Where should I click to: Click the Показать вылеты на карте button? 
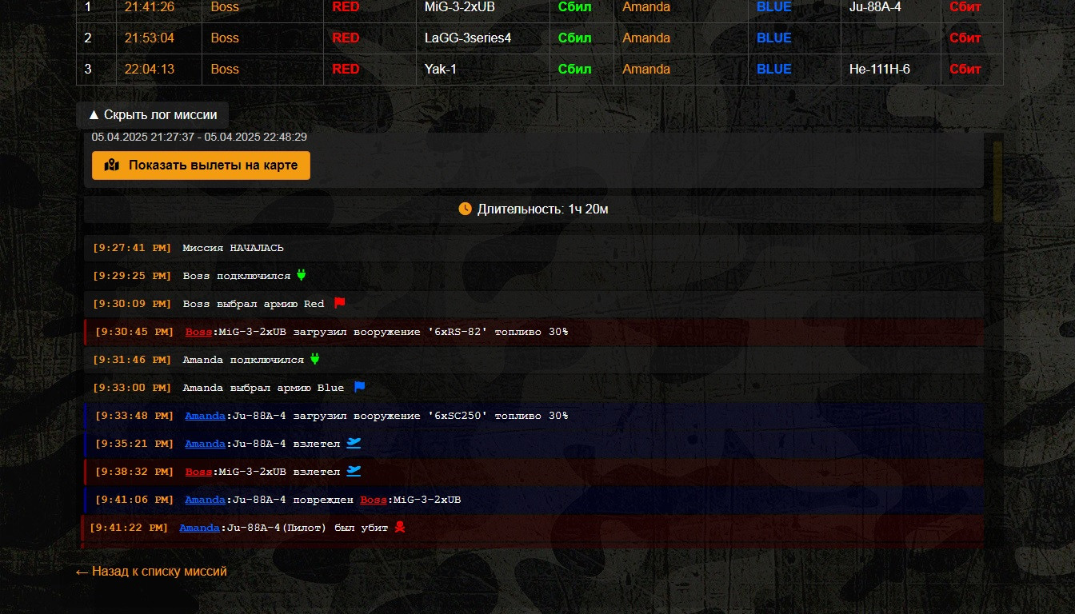click(x=201, y=165)
